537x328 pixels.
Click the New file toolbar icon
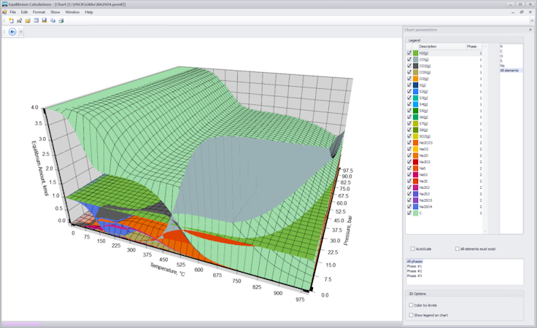click(12, 20)
